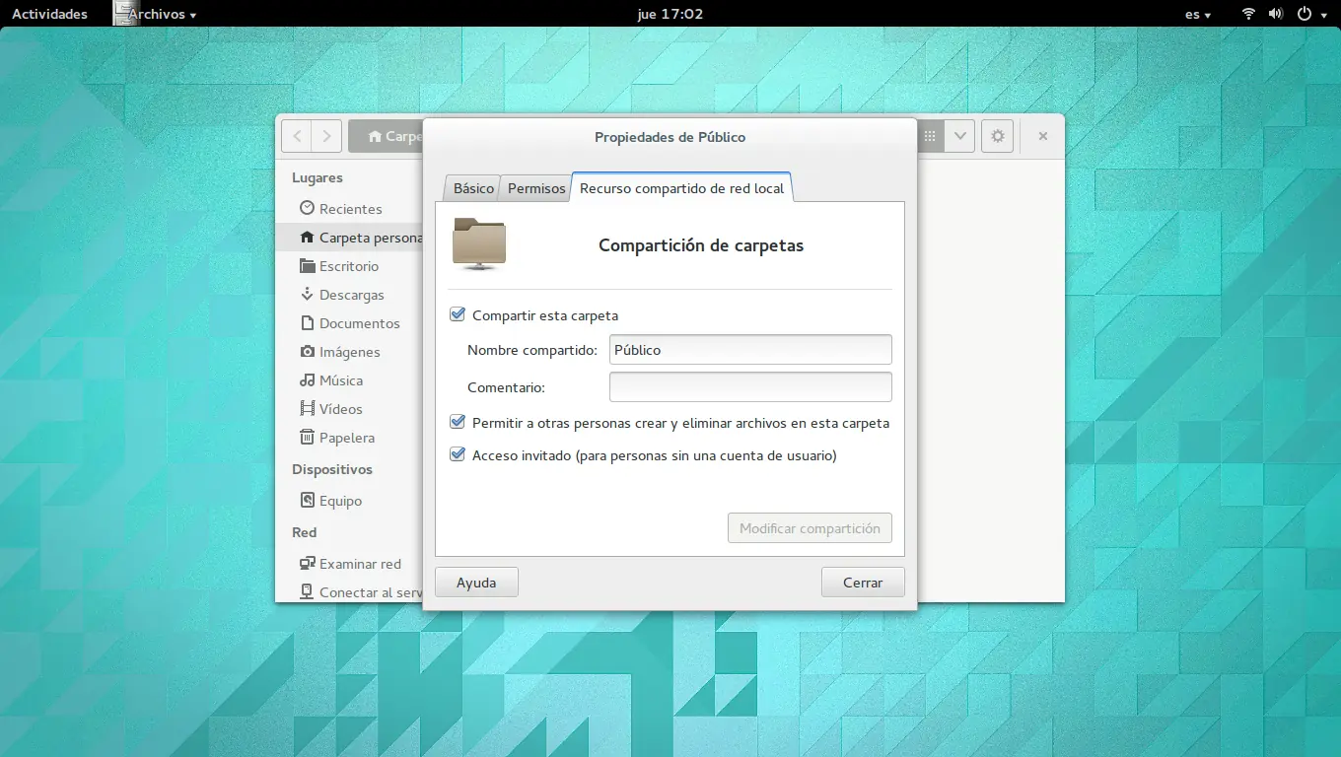Uncheck Compartir esta carpeta
Viewport: 1341px width, 757px height.
[458, 314]
